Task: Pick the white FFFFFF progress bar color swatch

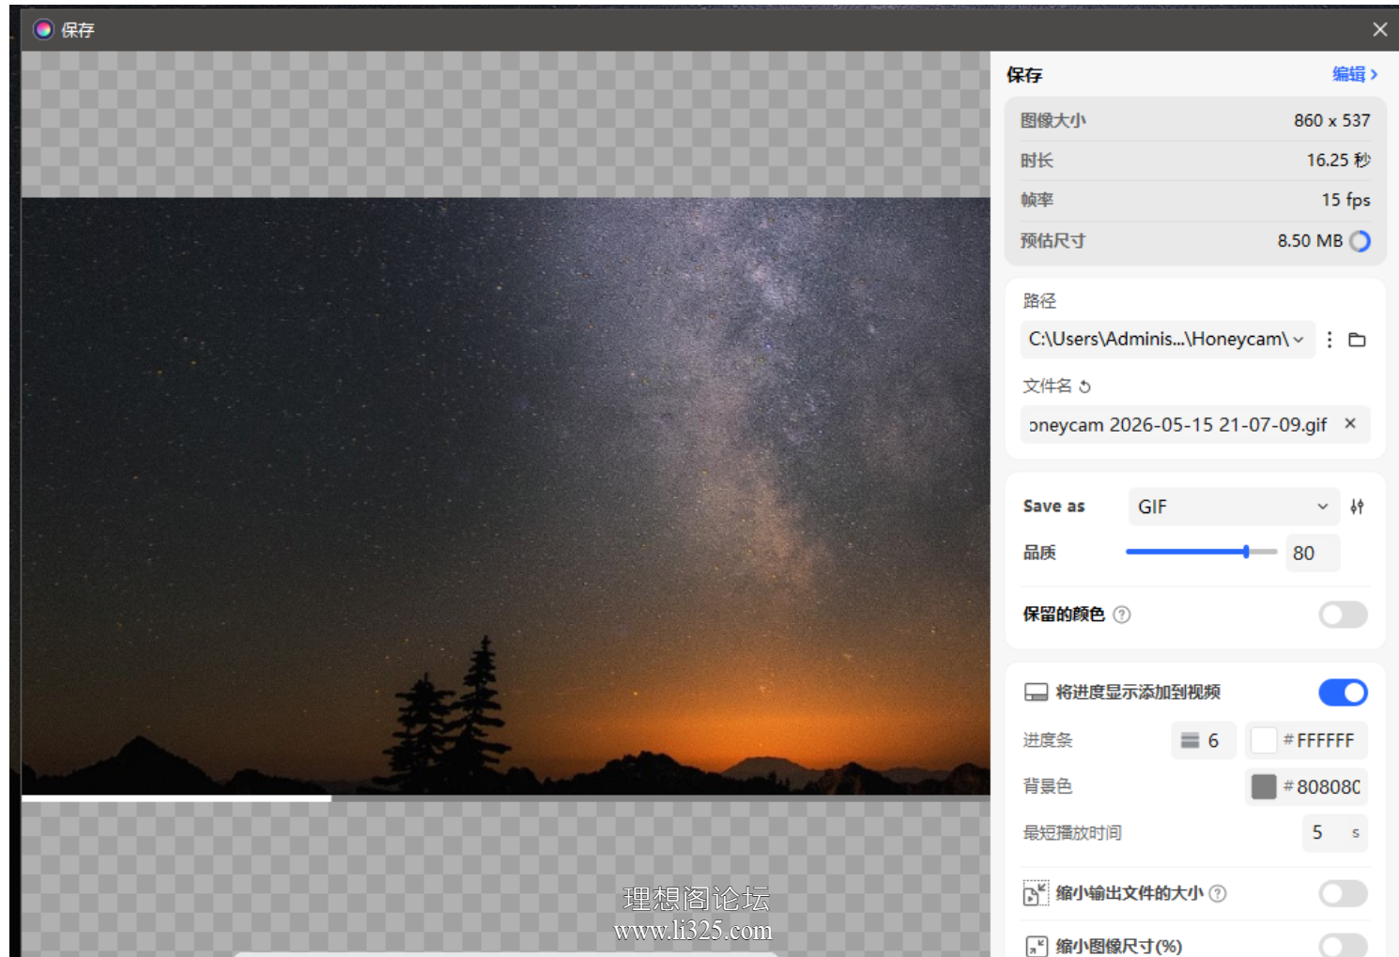Action: 1264,740
